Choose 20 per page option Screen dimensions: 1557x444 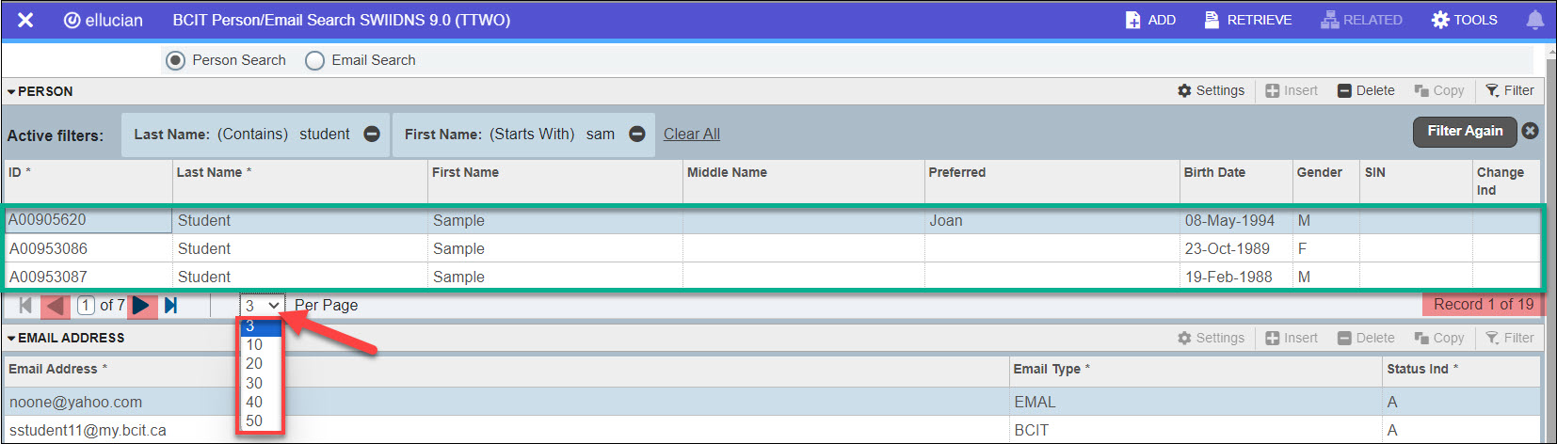click(260, 363)
